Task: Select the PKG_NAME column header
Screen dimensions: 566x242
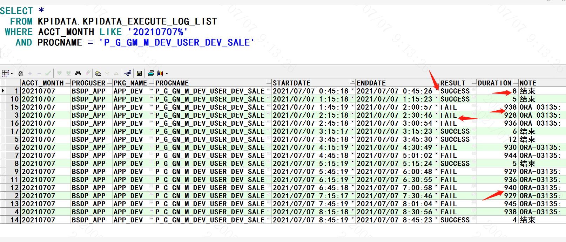Action: [x=133, y=83]
